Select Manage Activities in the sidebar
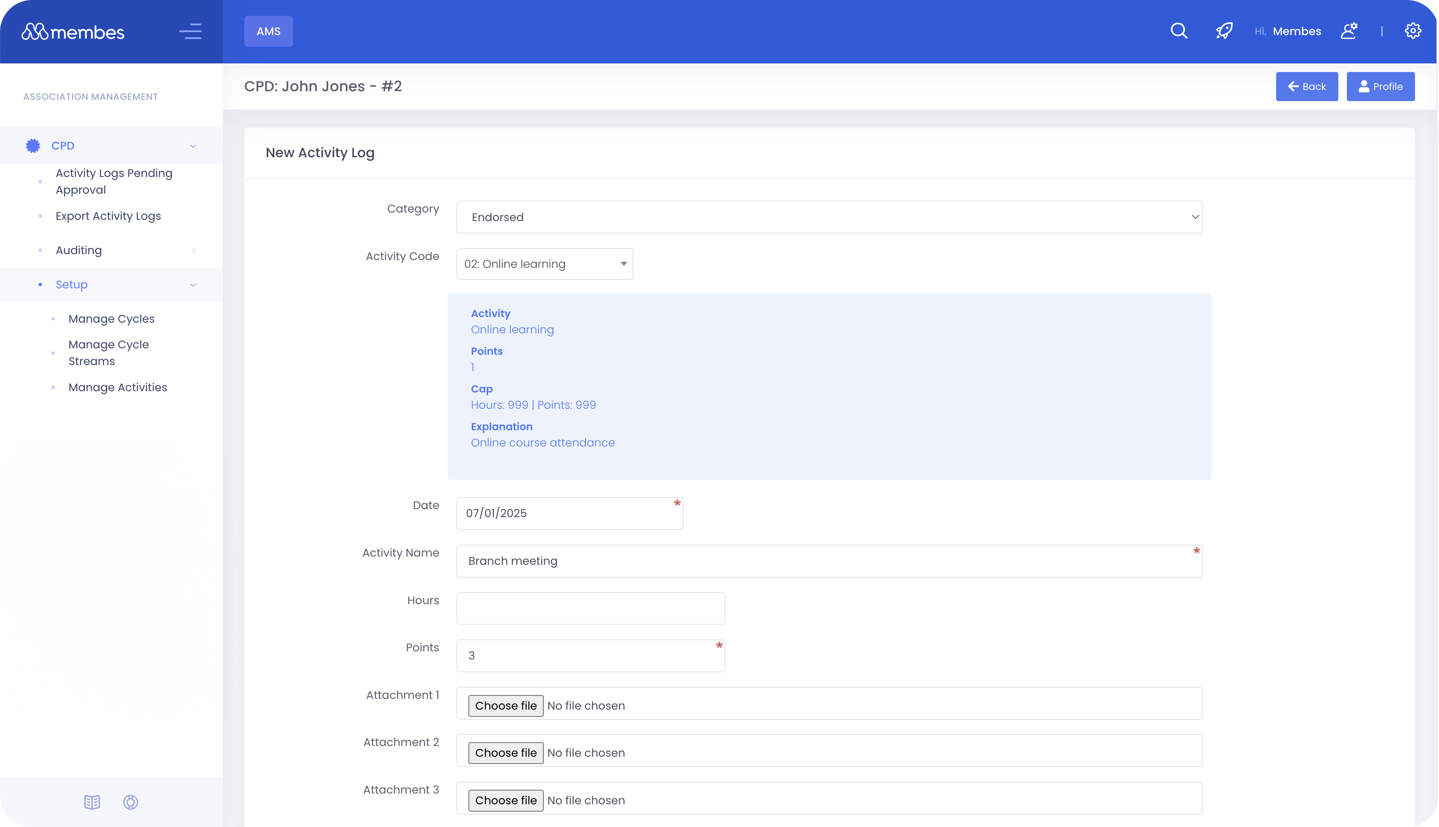The image size is (1439, 827). pyautogui.click(x=117, y=387)
